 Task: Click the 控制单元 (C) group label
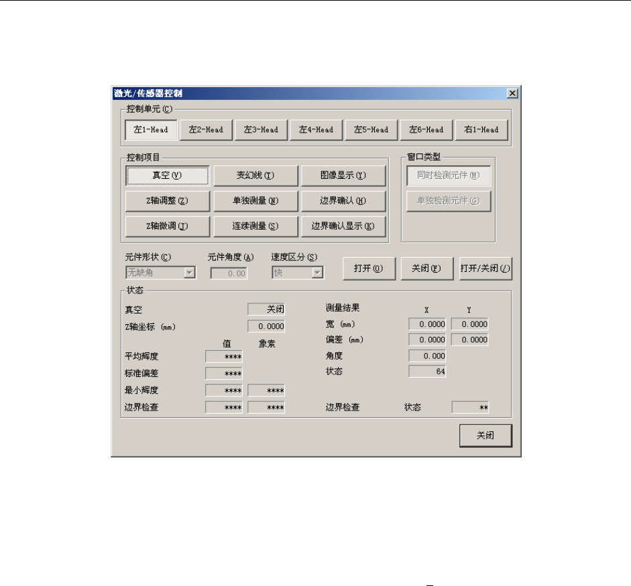coord(150,109)
